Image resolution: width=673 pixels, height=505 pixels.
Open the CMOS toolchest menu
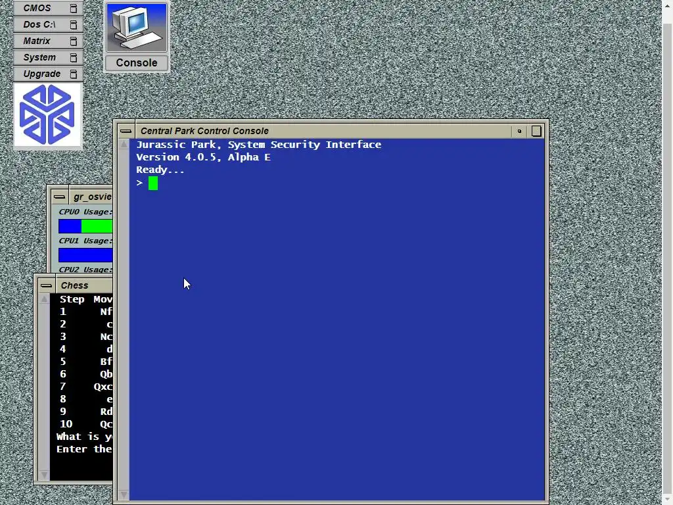[x=48, y=8]
